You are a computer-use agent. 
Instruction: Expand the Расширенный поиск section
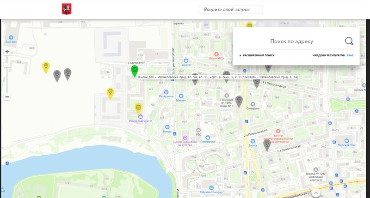tap(257, 55)
